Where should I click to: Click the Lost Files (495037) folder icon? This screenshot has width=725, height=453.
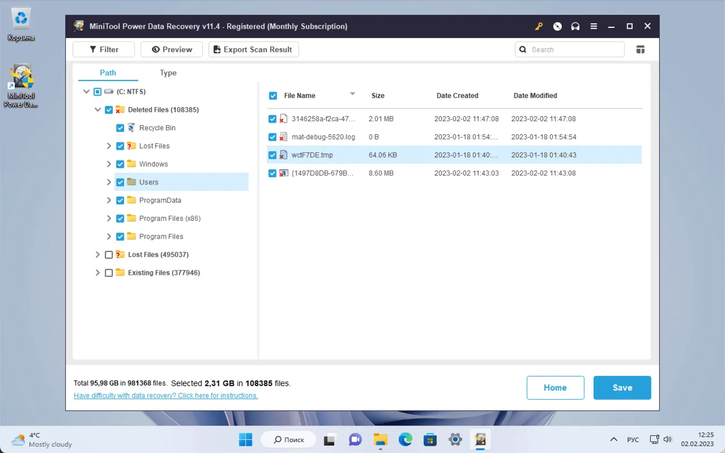coord(120,255)
